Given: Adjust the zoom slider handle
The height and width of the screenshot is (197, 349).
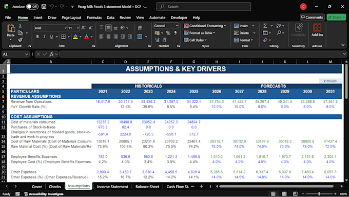Looking at the screenshot, I should pyautogui.click(x=319, y=194).
